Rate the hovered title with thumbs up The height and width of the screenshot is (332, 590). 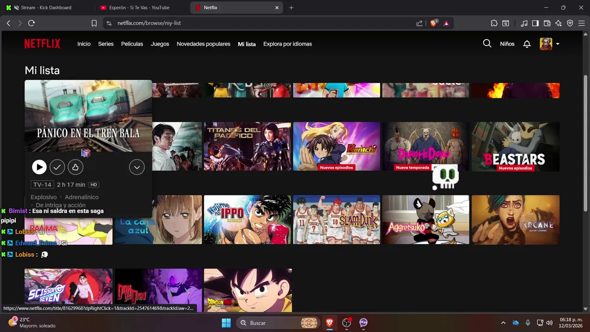76,167
